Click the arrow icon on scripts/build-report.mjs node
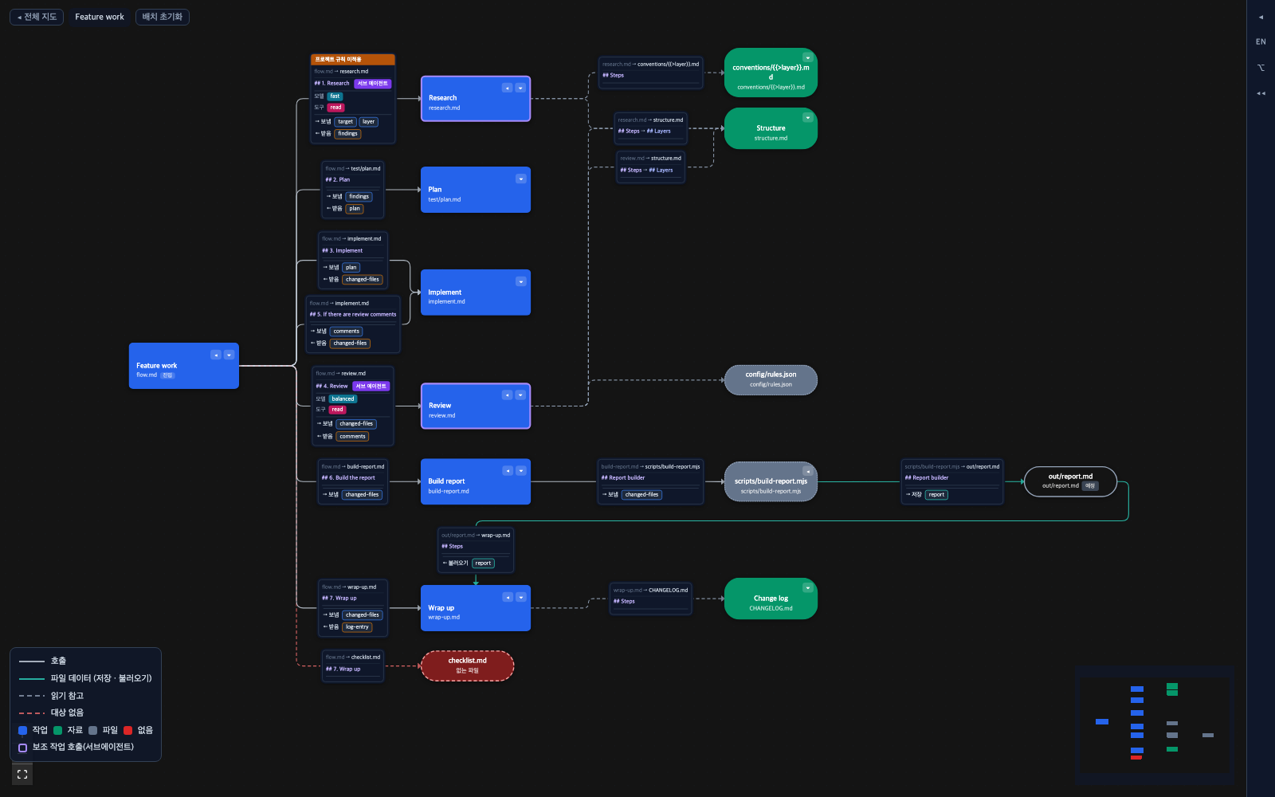Image resolution: width=1275 pixels, height=797 pixels. [x=807, y=471]
